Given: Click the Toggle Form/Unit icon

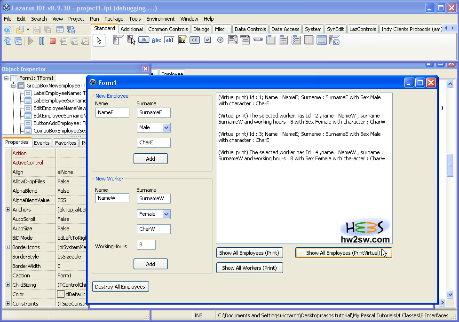Looking at the screenshot, I should point(71,30).
